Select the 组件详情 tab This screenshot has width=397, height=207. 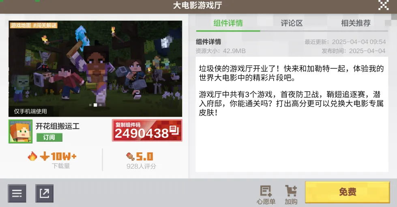228,23
